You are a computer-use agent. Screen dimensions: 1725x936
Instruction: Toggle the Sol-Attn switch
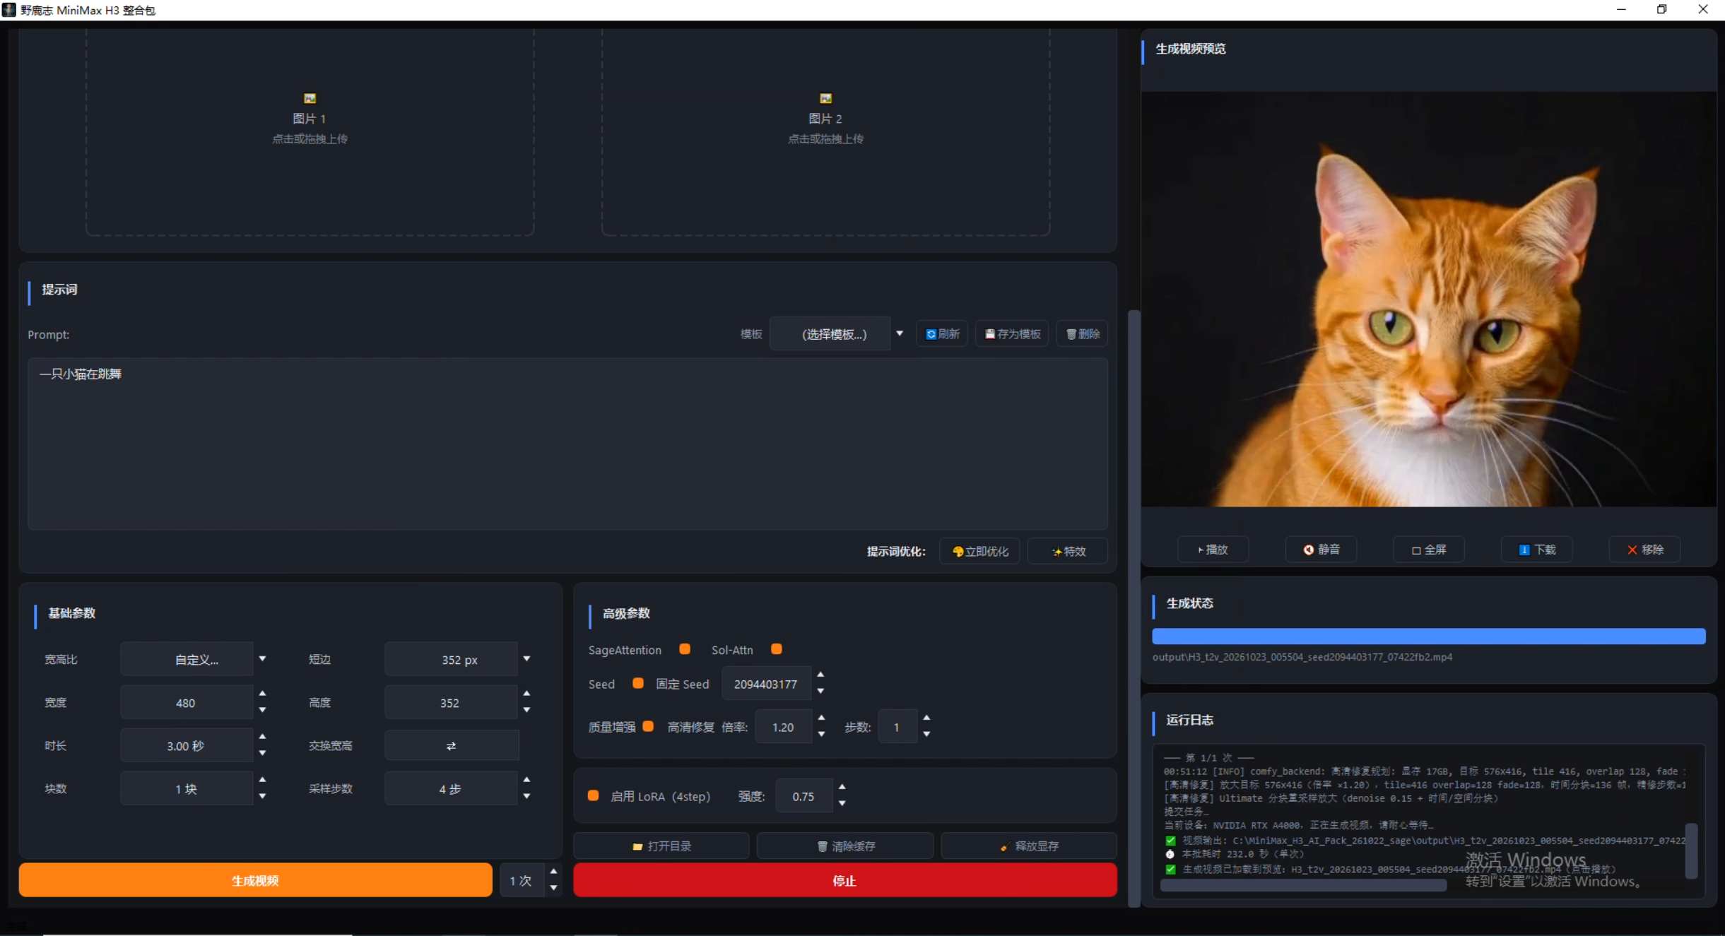coord(776,649)
